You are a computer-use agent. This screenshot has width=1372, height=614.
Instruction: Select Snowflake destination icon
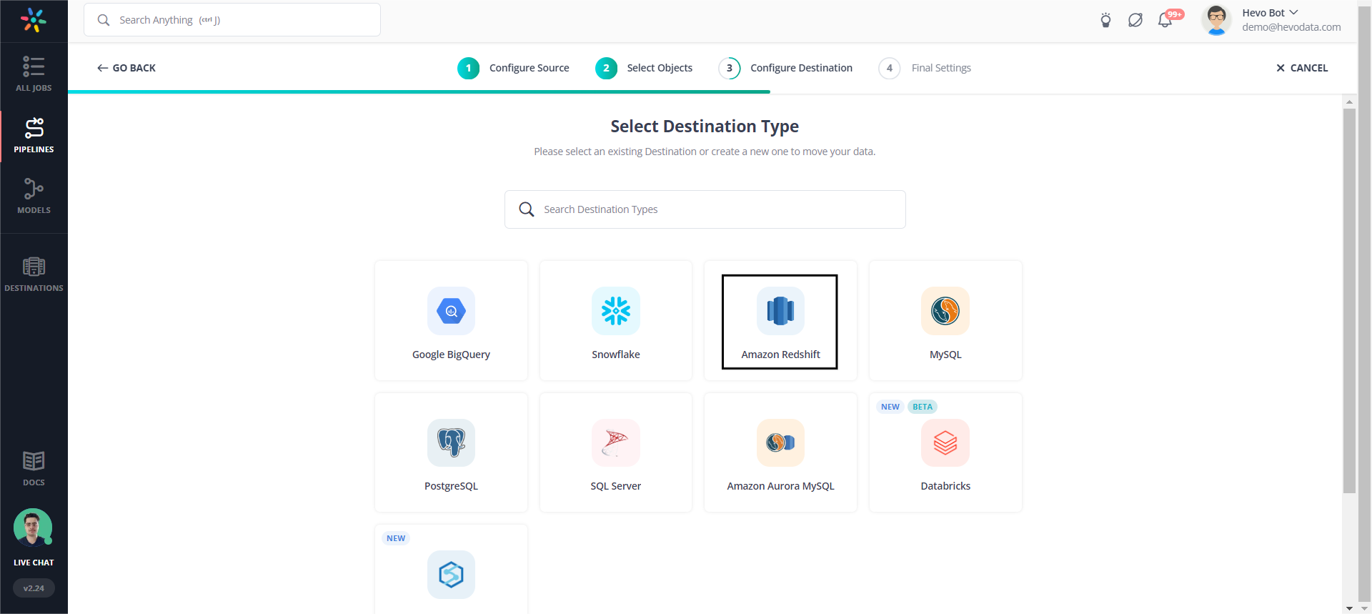click(616, 311)
